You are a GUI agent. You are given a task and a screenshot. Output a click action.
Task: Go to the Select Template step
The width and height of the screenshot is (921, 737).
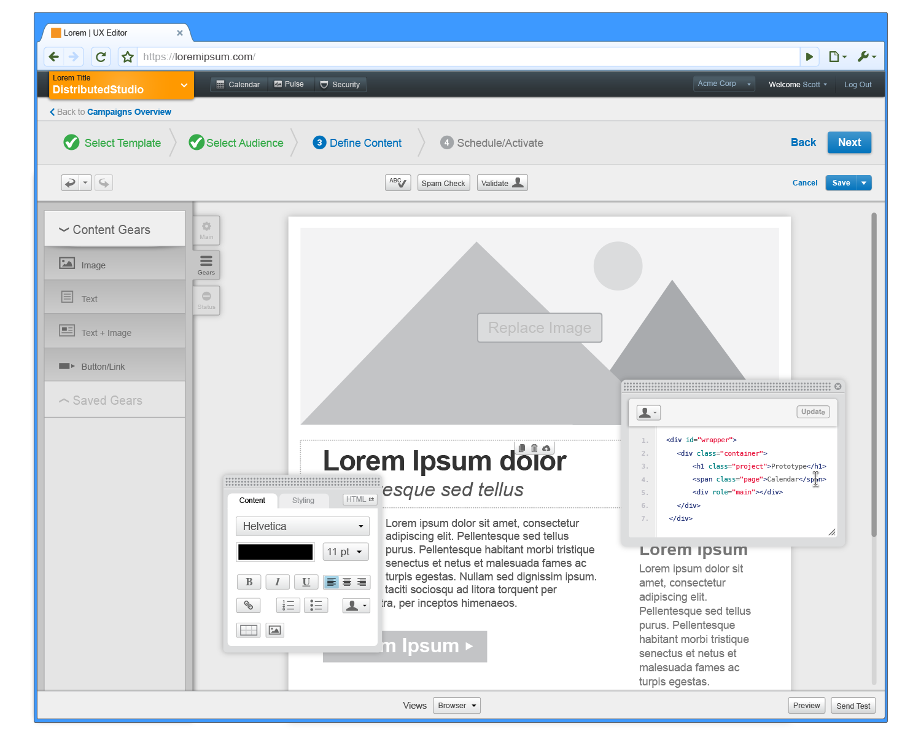click(x=112, y=143)
